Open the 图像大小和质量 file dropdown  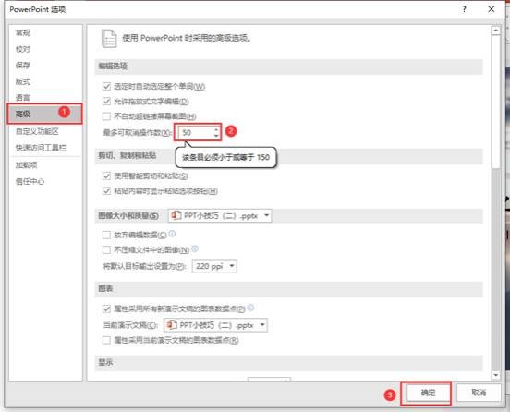[220, 215]
